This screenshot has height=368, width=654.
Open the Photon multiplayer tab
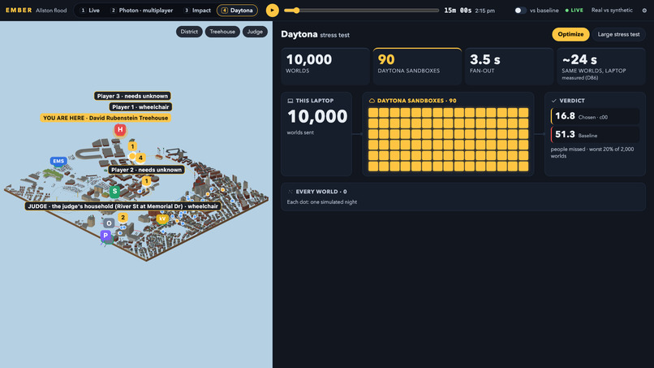pos(142,11)
